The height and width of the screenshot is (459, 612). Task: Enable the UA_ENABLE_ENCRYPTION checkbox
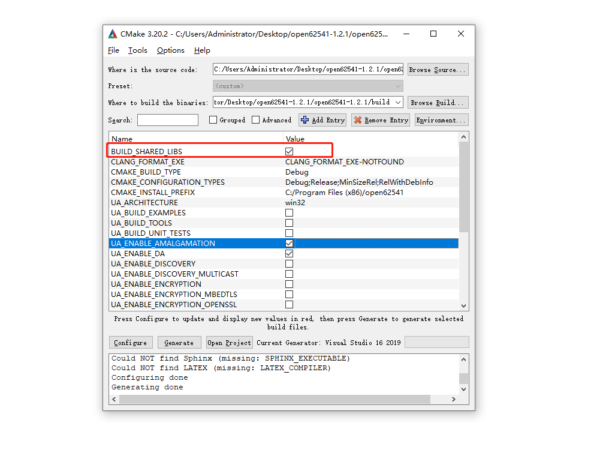289,284
